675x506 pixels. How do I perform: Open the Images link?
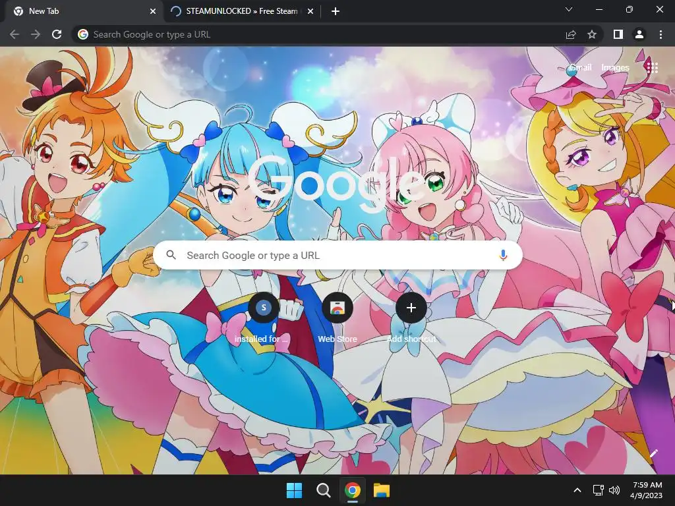615,68
